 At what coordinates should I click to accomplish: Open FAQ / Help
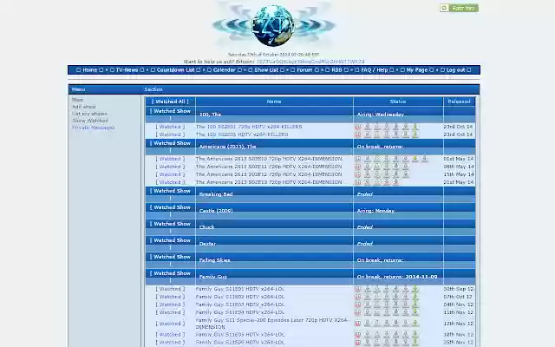[375, 70]
